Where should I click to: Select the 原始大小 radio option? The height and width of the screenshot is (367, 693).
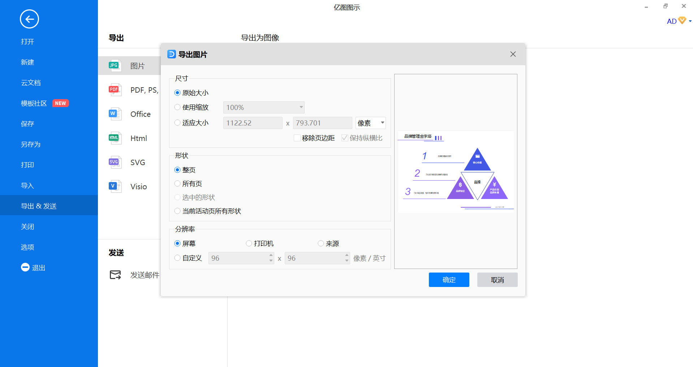click(x=177, y=93)
